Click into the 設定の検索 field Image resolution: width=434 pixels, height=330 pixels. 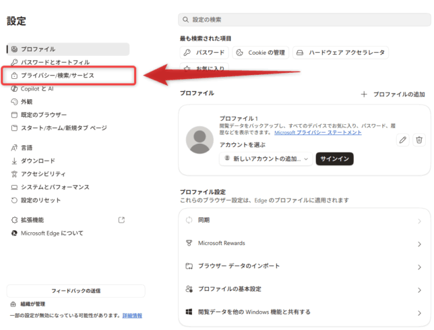click(x=305, y=20)
